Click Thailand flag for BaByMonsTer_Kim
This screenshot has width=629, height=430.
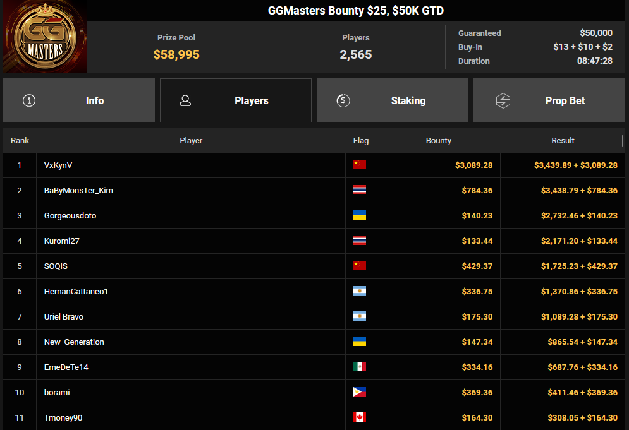(x=360, y=191)
